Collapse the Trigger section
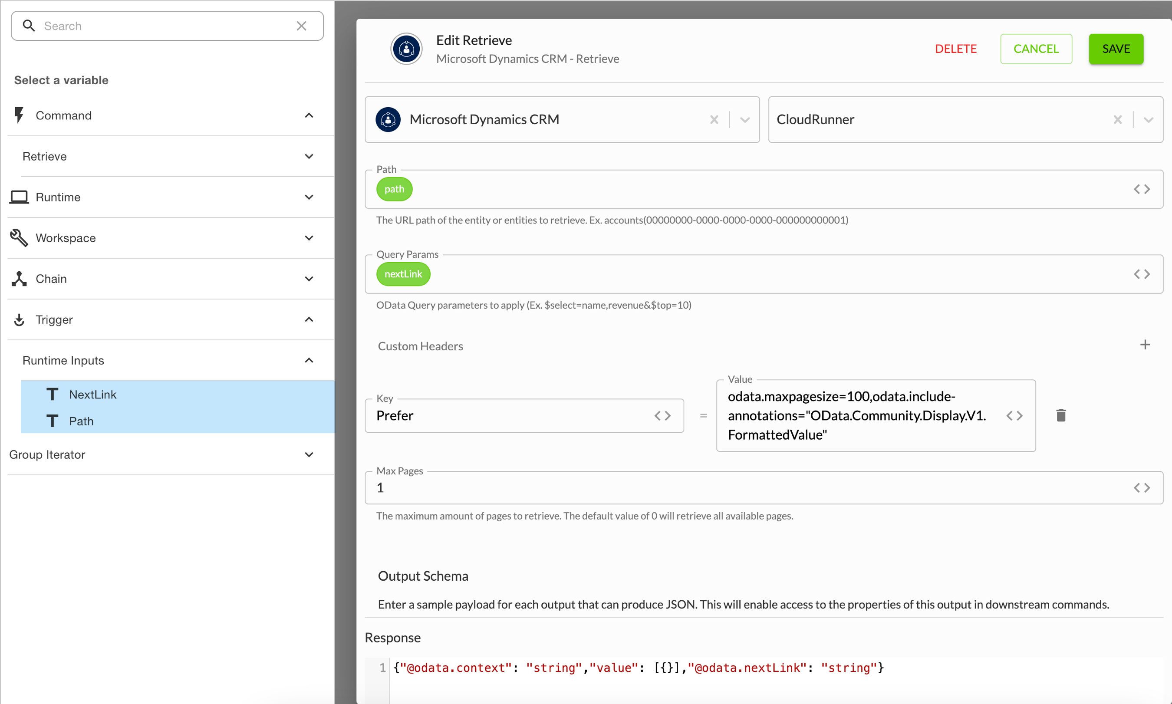Viewport: 1172px width, 704px height. [x=309, y=320]
